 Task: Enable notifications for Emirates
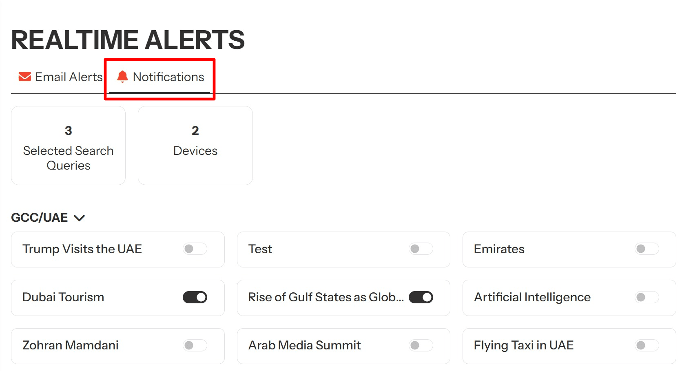(x=647, y=249)
